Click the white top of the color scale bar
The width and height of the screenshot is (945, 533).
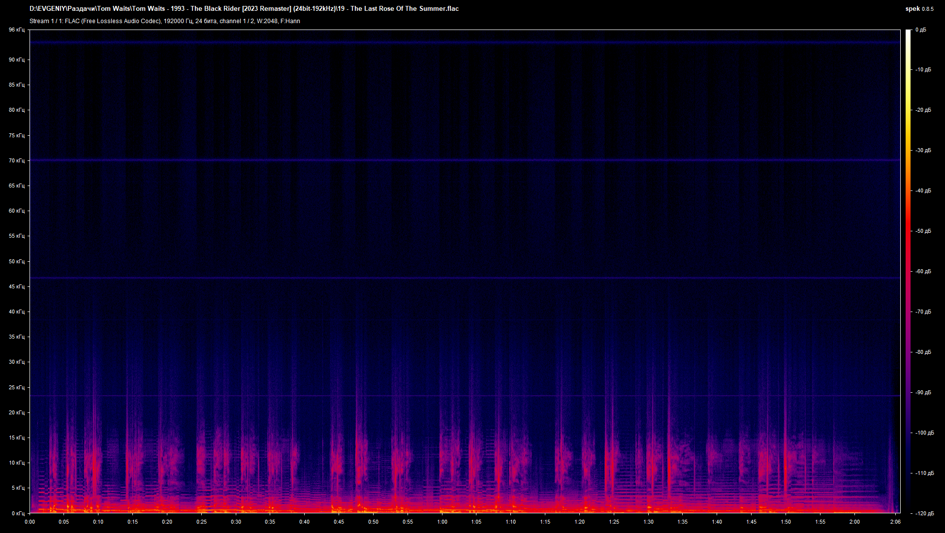click(909, 33)
